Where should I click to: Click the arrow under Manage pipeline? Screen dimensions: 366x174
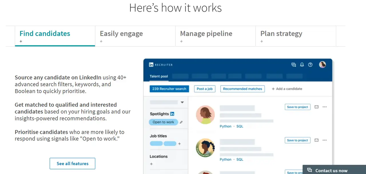[x=182, y=41]
